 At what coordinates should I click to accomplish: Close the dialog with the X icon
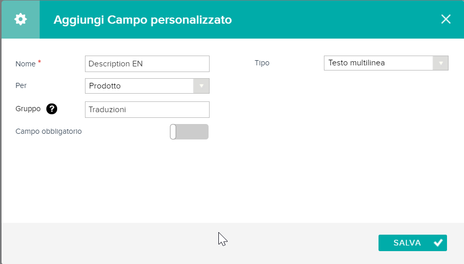(445, 19)
